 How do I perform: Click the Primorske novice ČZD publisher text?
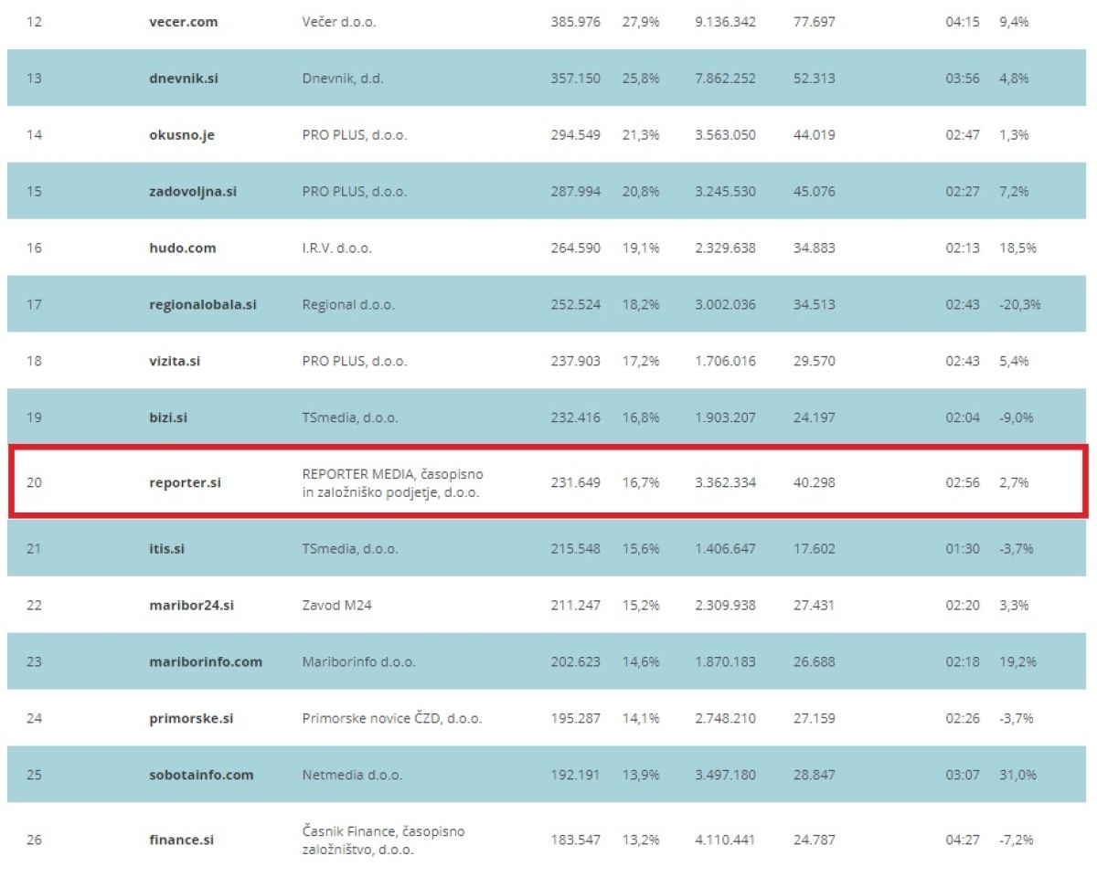pos(392,719)
